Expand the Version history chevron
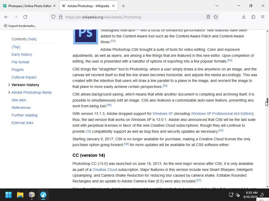Image resolution: width=269 pixels, height=201 pixels. pos(9,85)
